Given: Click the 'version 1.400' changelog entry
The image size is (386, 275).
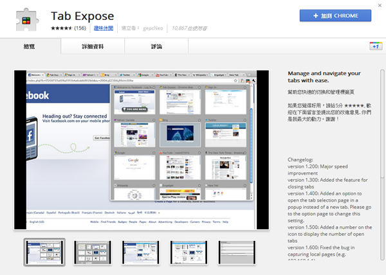Looking at the screenshot, I should 329,207.
